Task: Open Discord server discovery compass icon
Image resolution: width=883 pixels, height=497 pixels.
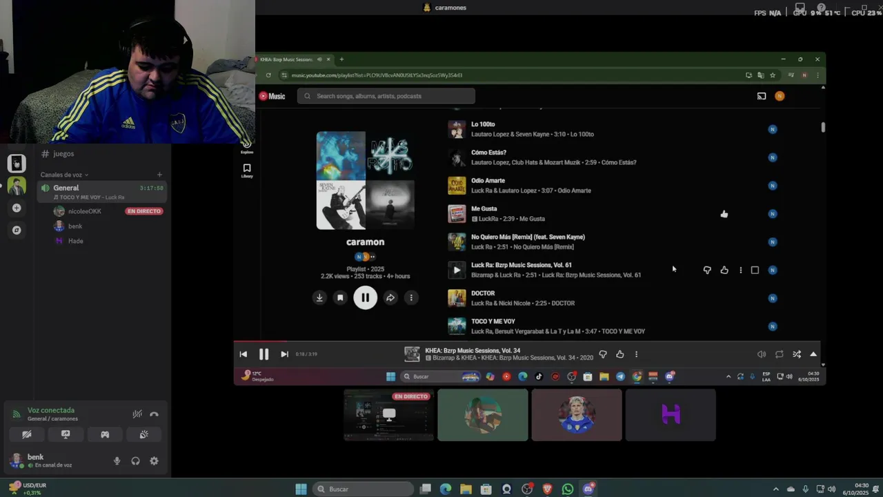Action: (x=17, y=231)
